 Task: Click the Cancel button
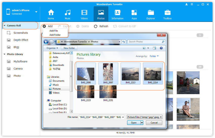pos(154,123)
